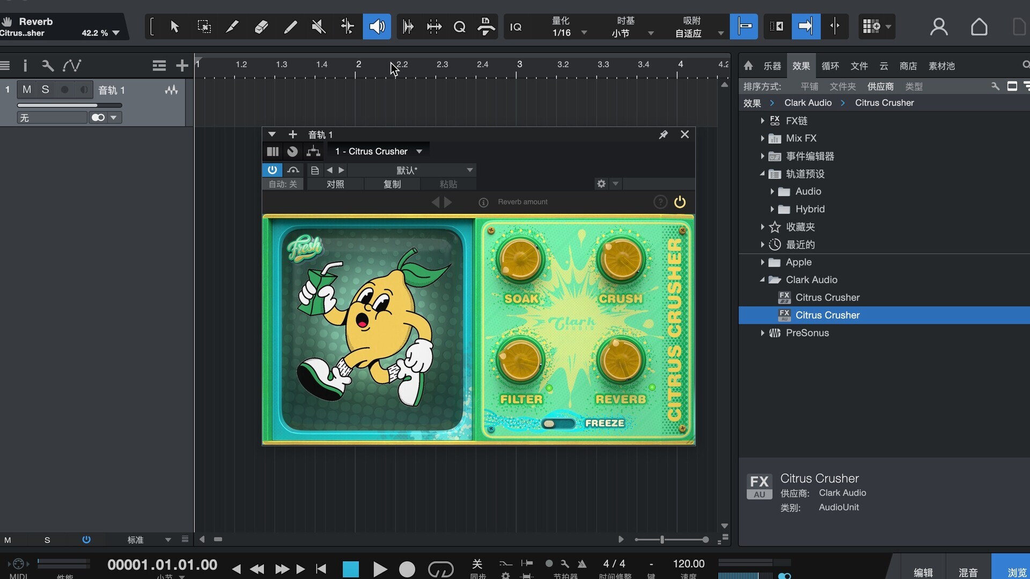The width and height of the screenshot is (1030, 579).
Task: Click the tempo value 120.00
Action: pos(689,563)
